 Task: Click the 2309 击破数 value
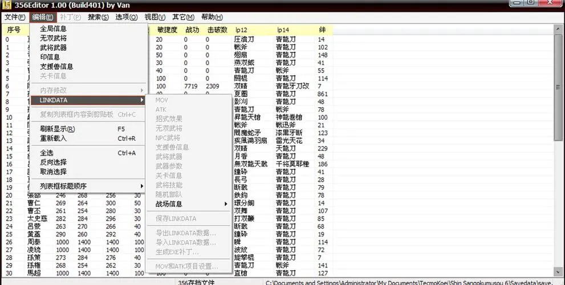213,86
